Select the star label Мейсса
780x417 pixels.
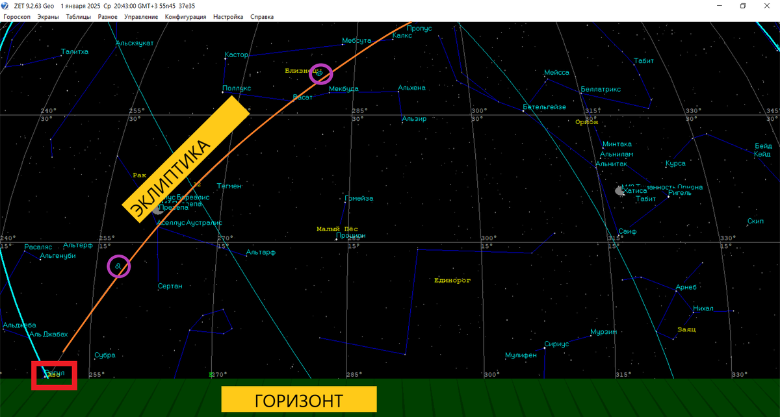coord(556,72)
